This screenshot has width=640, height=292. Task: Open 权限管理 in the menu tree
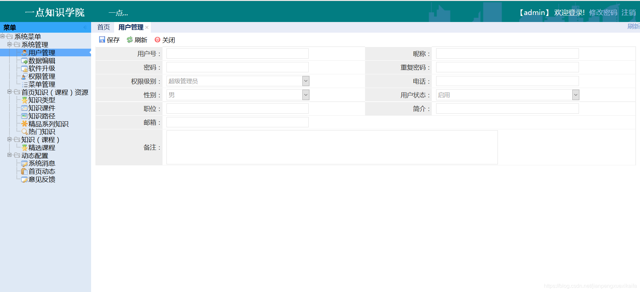(42, 76)
